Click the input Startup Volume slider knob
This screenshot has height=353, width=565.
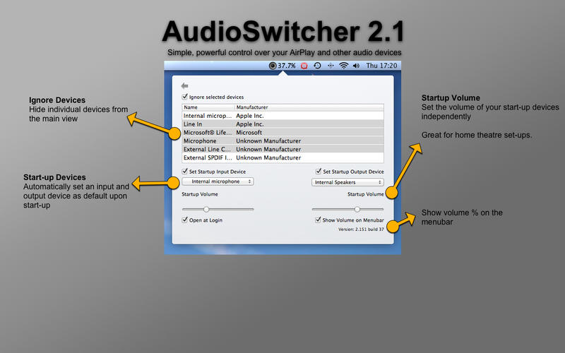pos(206,209)
